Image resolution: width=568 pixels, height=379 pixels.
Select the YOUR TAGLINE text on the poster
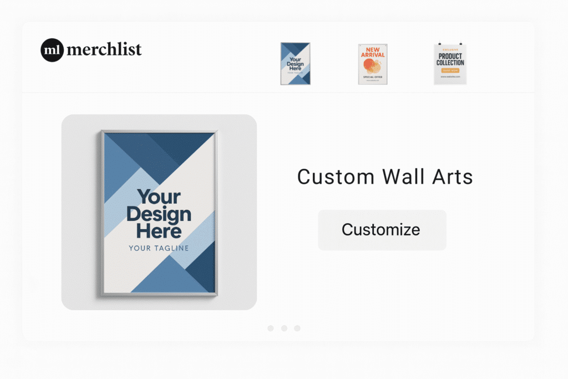tap(159, 248)
